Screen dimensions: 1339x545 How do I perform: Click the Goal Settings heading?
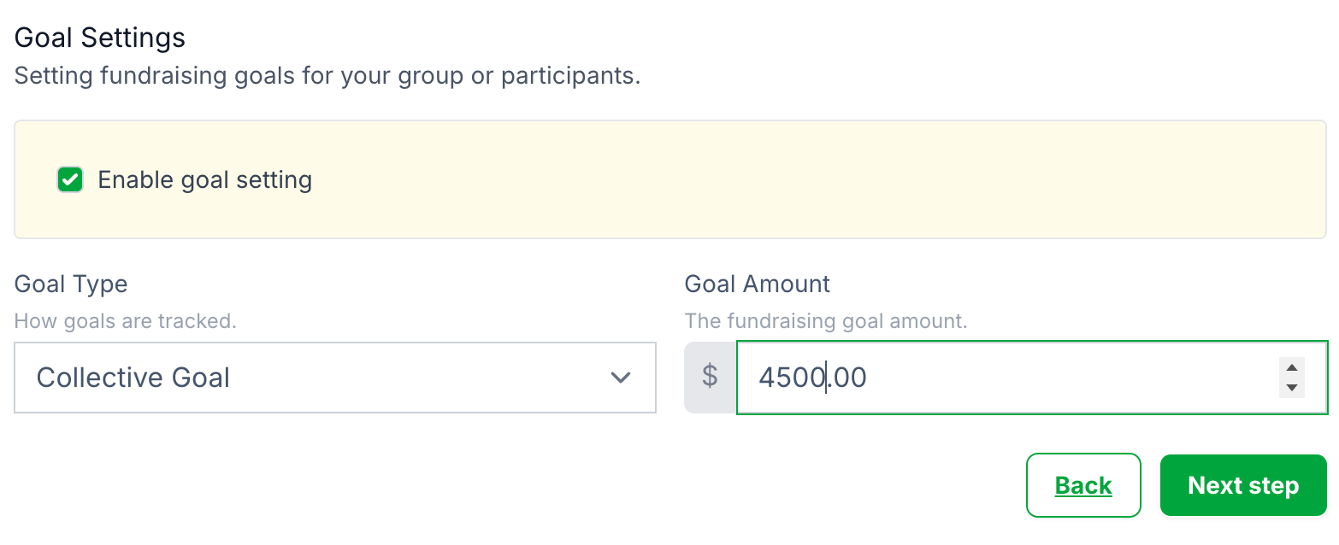coord(100,38)
